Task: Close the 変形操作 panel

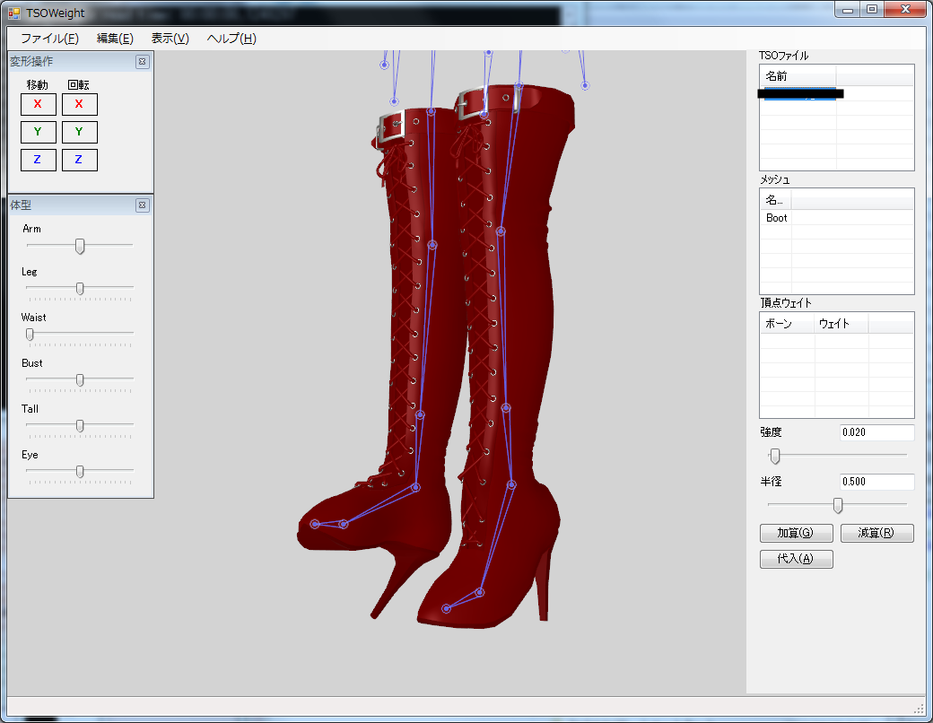Action: coord(142,62)
